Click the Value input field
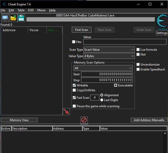168x153 pixels. [125, 42]
